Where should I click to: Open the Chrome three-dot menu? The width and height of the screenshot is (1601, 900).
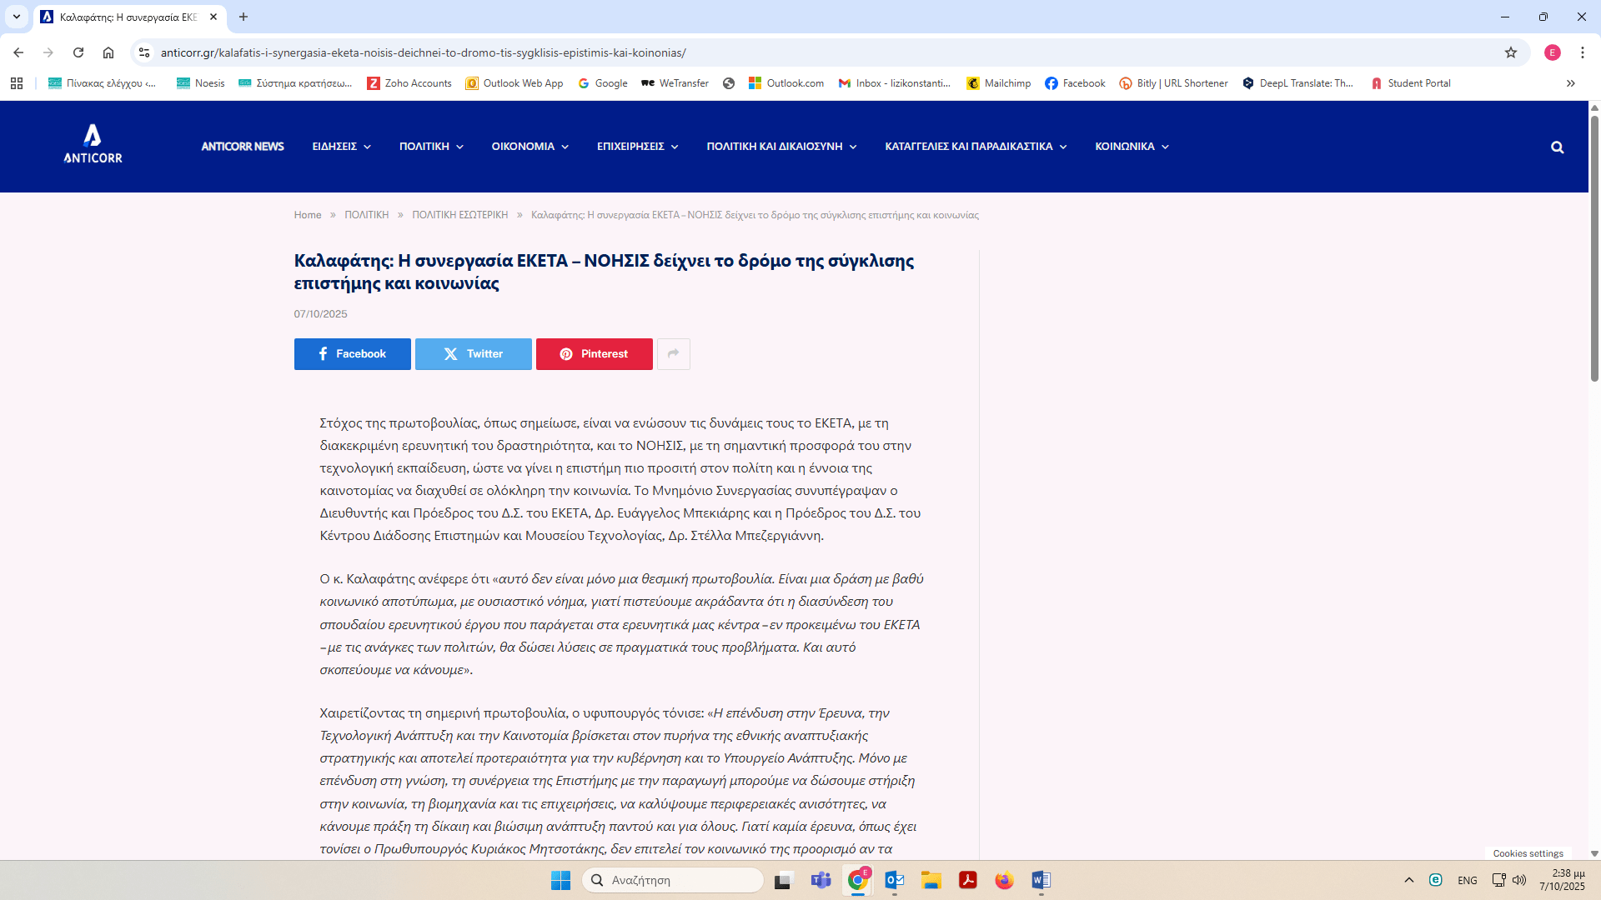point(1582,52)
